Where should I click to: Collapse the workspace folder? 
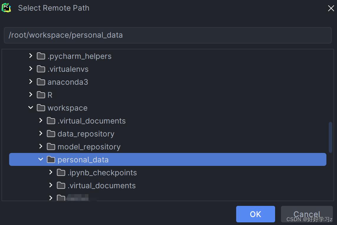tap(31, 108)
